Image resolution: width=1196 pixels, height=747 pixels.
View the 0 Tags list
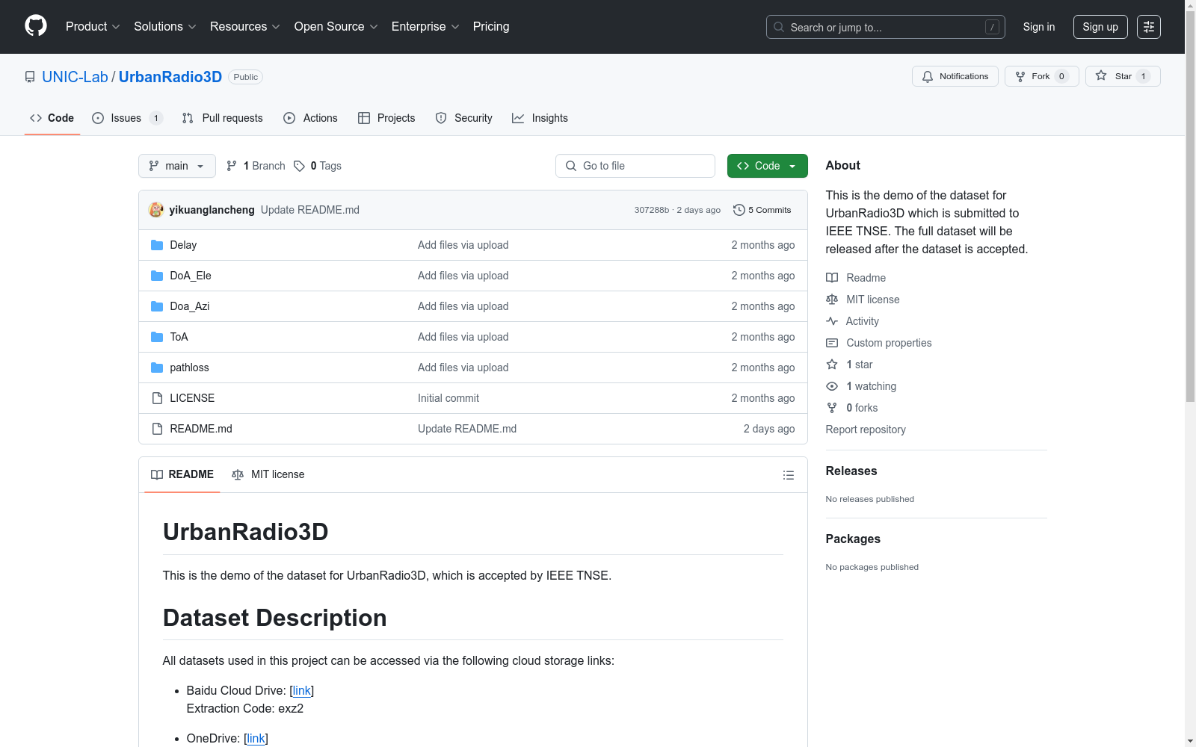318,166
